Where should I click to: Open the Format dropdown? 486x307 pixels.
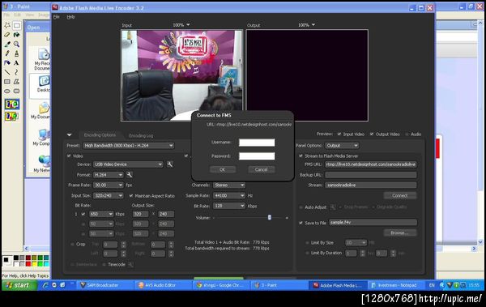click(109, 175)
